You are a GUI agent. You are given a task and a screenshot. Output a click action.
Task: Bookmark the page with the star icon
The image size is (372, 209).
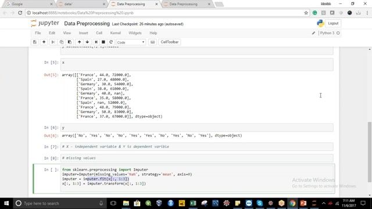pyautogui.click(x=306, y=13)
